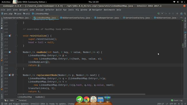Viewport: 187px width, 105px height.
Task: Click the src.zip breadcrumb
Action: click(7, 14)
